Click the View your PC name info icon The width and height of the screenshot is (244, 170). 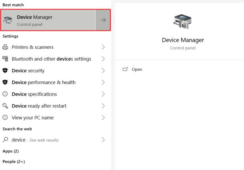point(5,118)
